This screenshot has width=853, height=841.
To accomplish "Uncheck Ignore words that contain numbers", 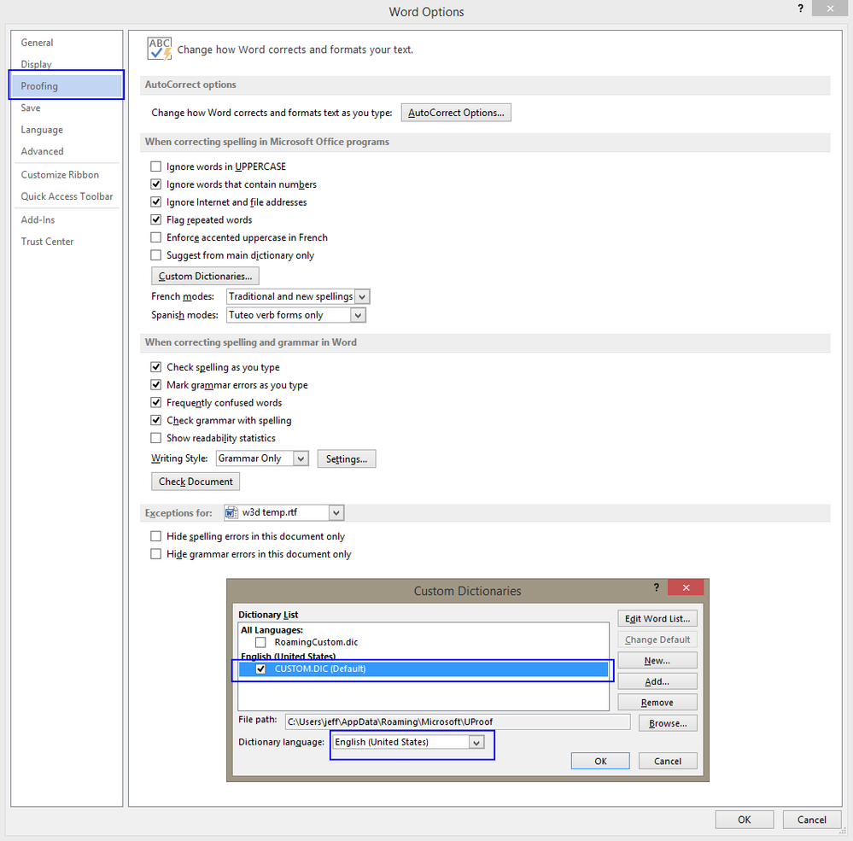I will (156, 184).
